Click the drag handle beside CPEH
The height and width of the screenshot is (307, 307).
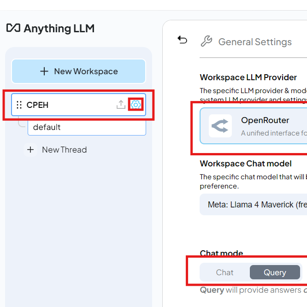(x=19, y=105)
